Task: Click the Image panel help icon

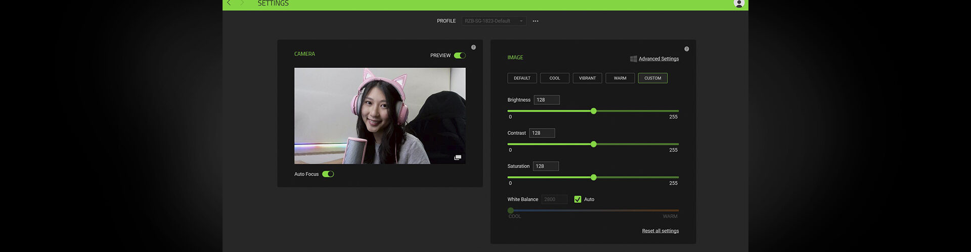Action: 686,49
